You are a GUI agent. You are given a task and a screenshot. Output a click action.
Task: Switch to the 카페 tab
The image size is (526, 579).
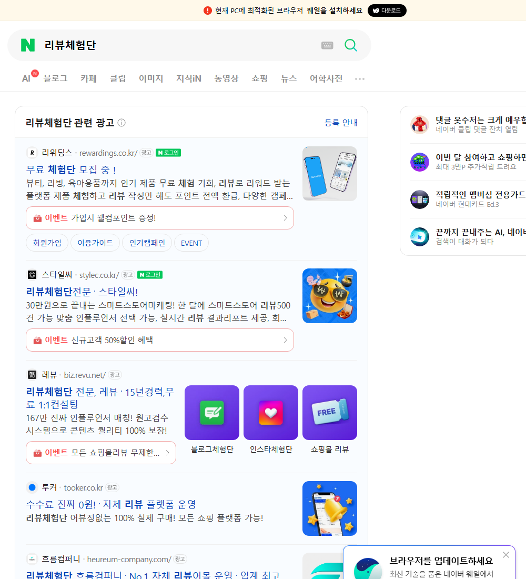(x=88, y=78)
